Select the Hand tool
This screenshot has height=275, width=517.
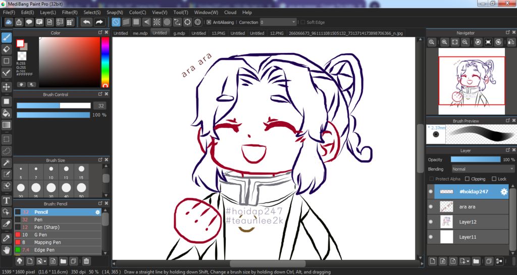(6, 250)
